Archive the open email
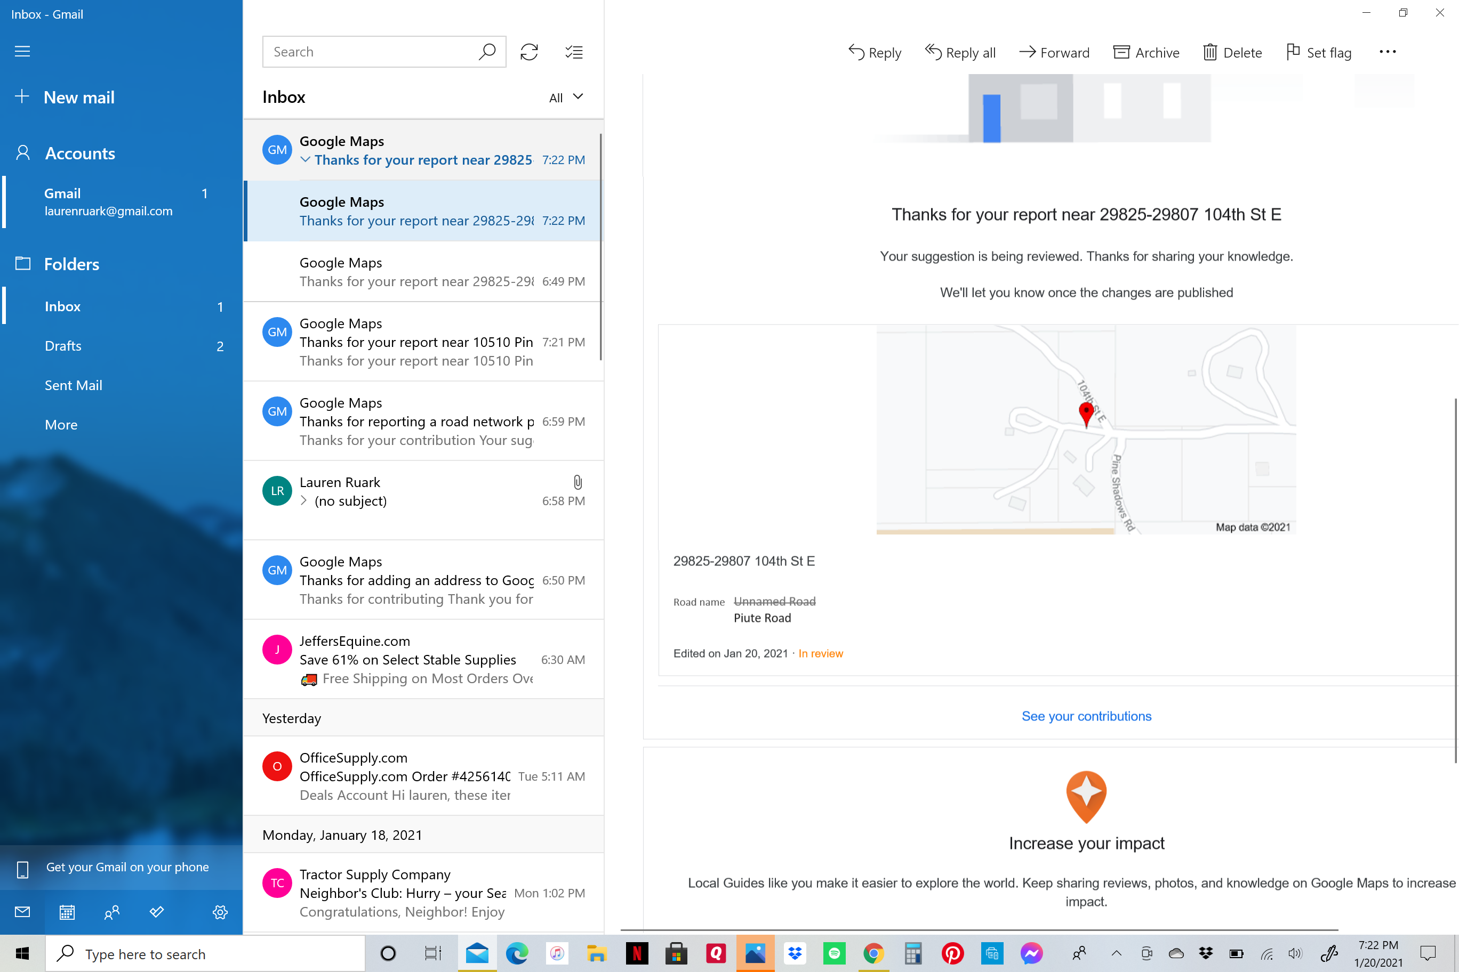Viewport: 1459px width, 972px height. pos(1145,52)
